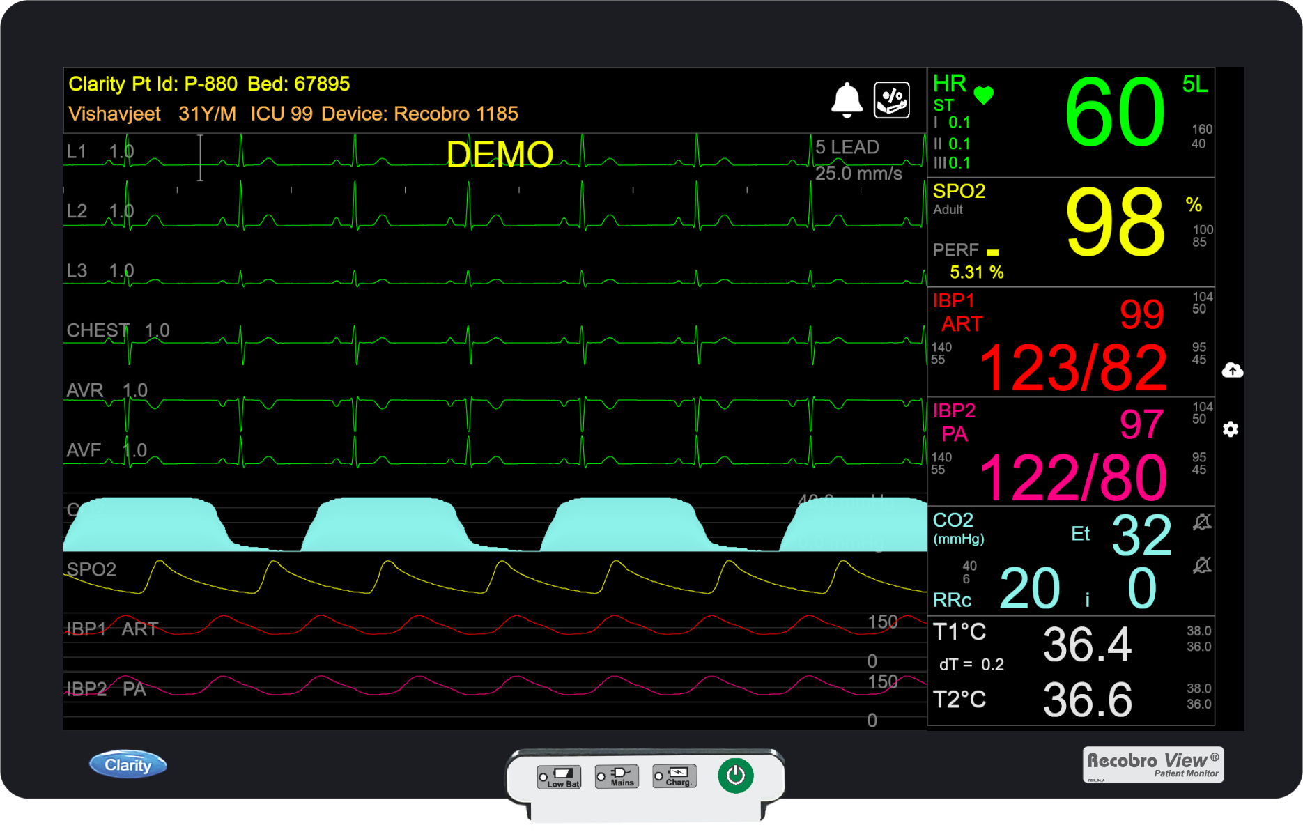
Task: Toggle the RRc alarm mute bell
Action: (1202, 565)
